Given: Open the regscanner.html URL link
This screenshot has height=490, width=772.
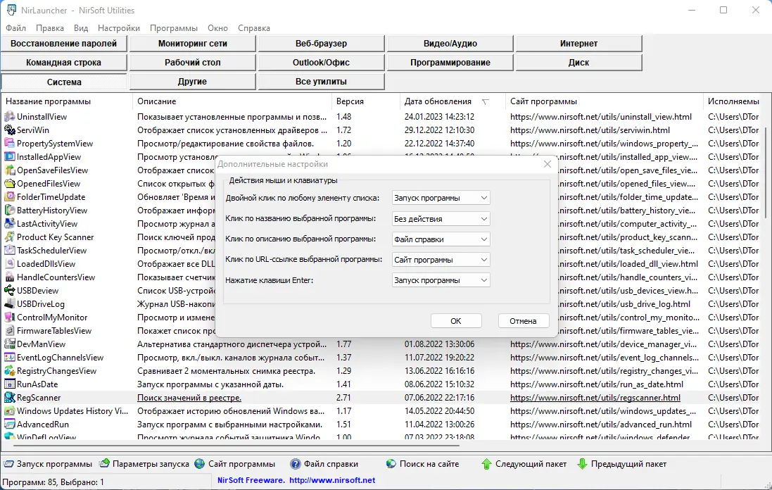Looking at the screenshot, I should coord(595,397).
